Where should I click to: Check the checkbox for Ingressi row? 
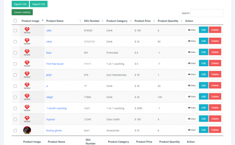15,120
